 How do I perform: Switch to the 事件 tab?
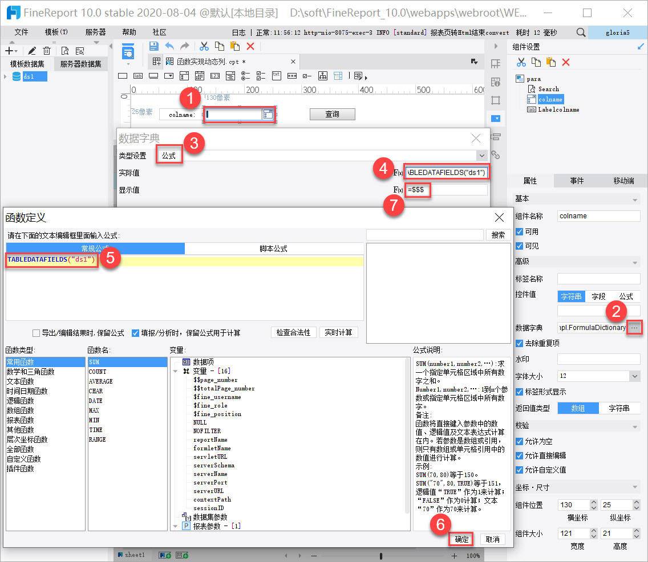point(577,181)
